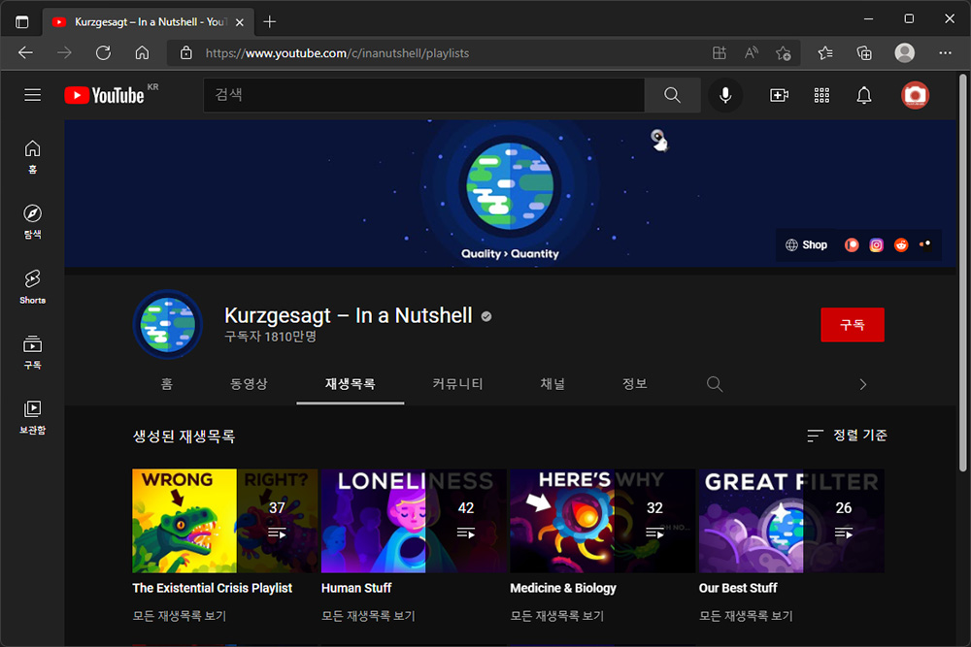Open the Flickr icon in banner
This screenshot has height=647, width=971.
(925, 245)
